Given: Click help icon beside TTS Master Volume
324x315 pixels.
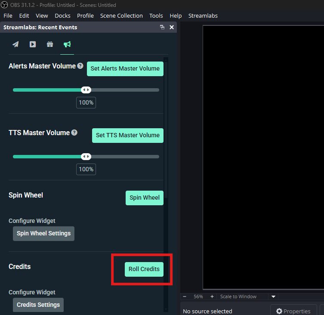Looking at the screenshot, I should tap(74, 133).
